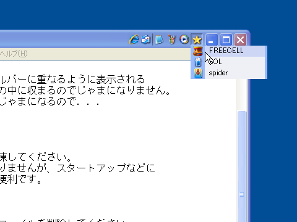The image size is (297, 222).
Task: Maximize the window
Action: click(226, 39)
